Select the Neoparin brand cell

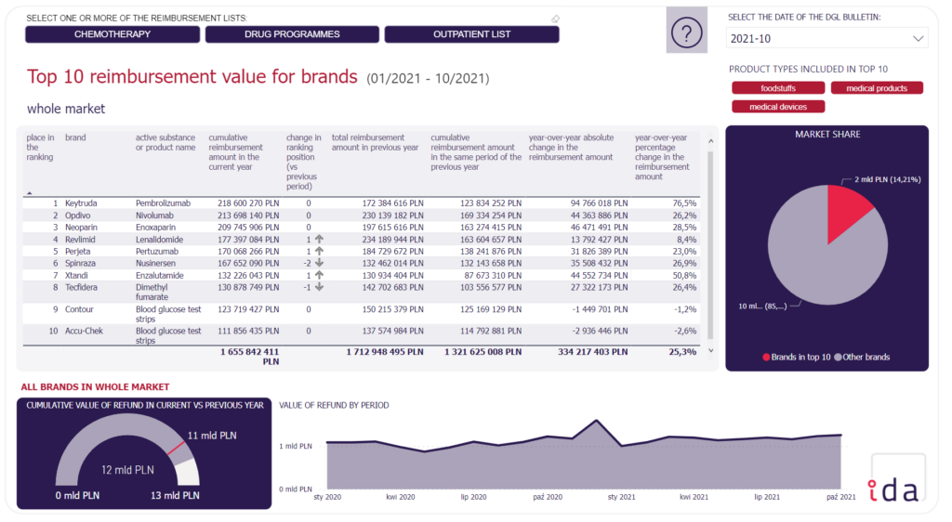(82, 228)
